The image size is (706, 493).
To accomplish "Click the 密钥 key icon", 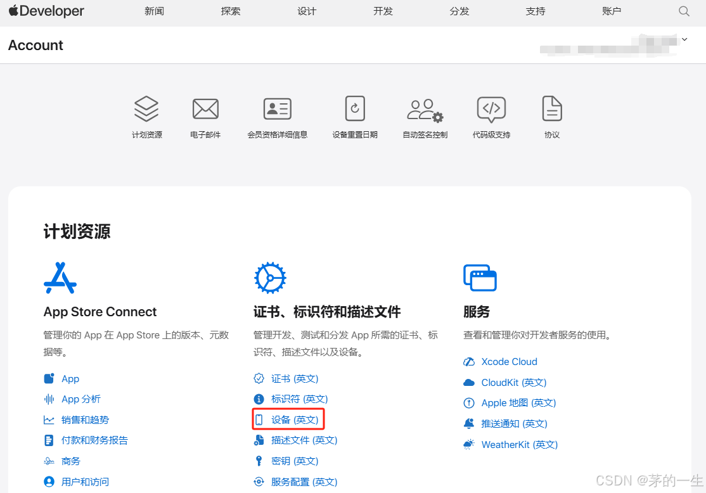I will click(259, 461).
